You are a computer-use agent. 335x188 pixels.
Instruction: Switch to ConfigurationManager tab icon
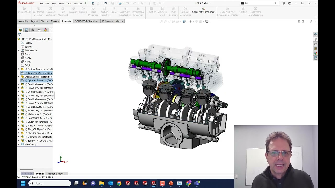33,30
